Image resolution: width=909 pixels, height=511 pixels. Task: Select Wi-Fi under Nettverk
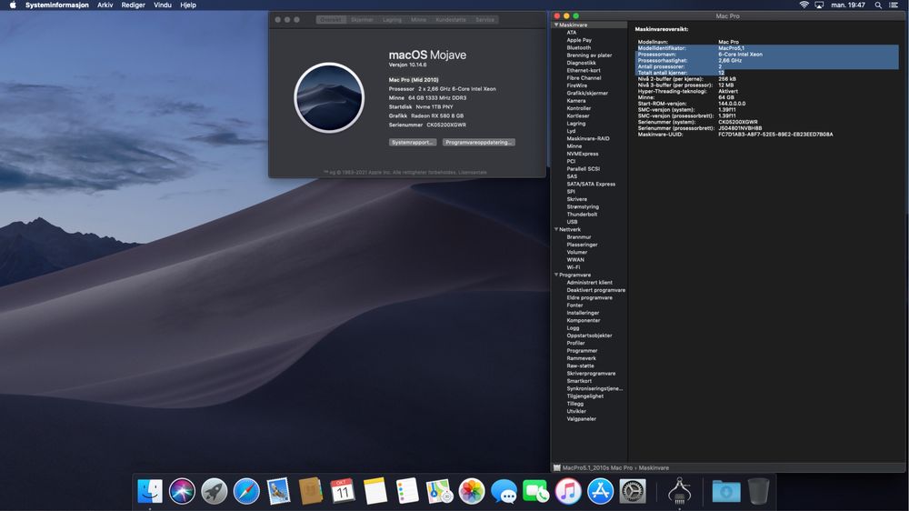[x=574, y=267]
